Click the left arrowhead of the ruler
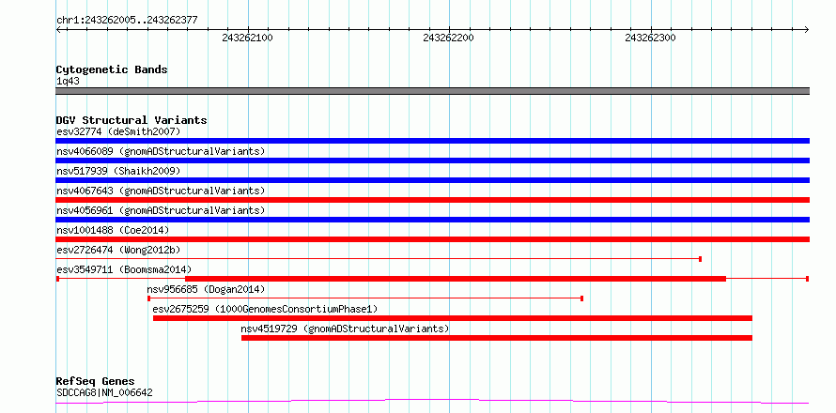 pyautogui.click(x=58, y=29)
